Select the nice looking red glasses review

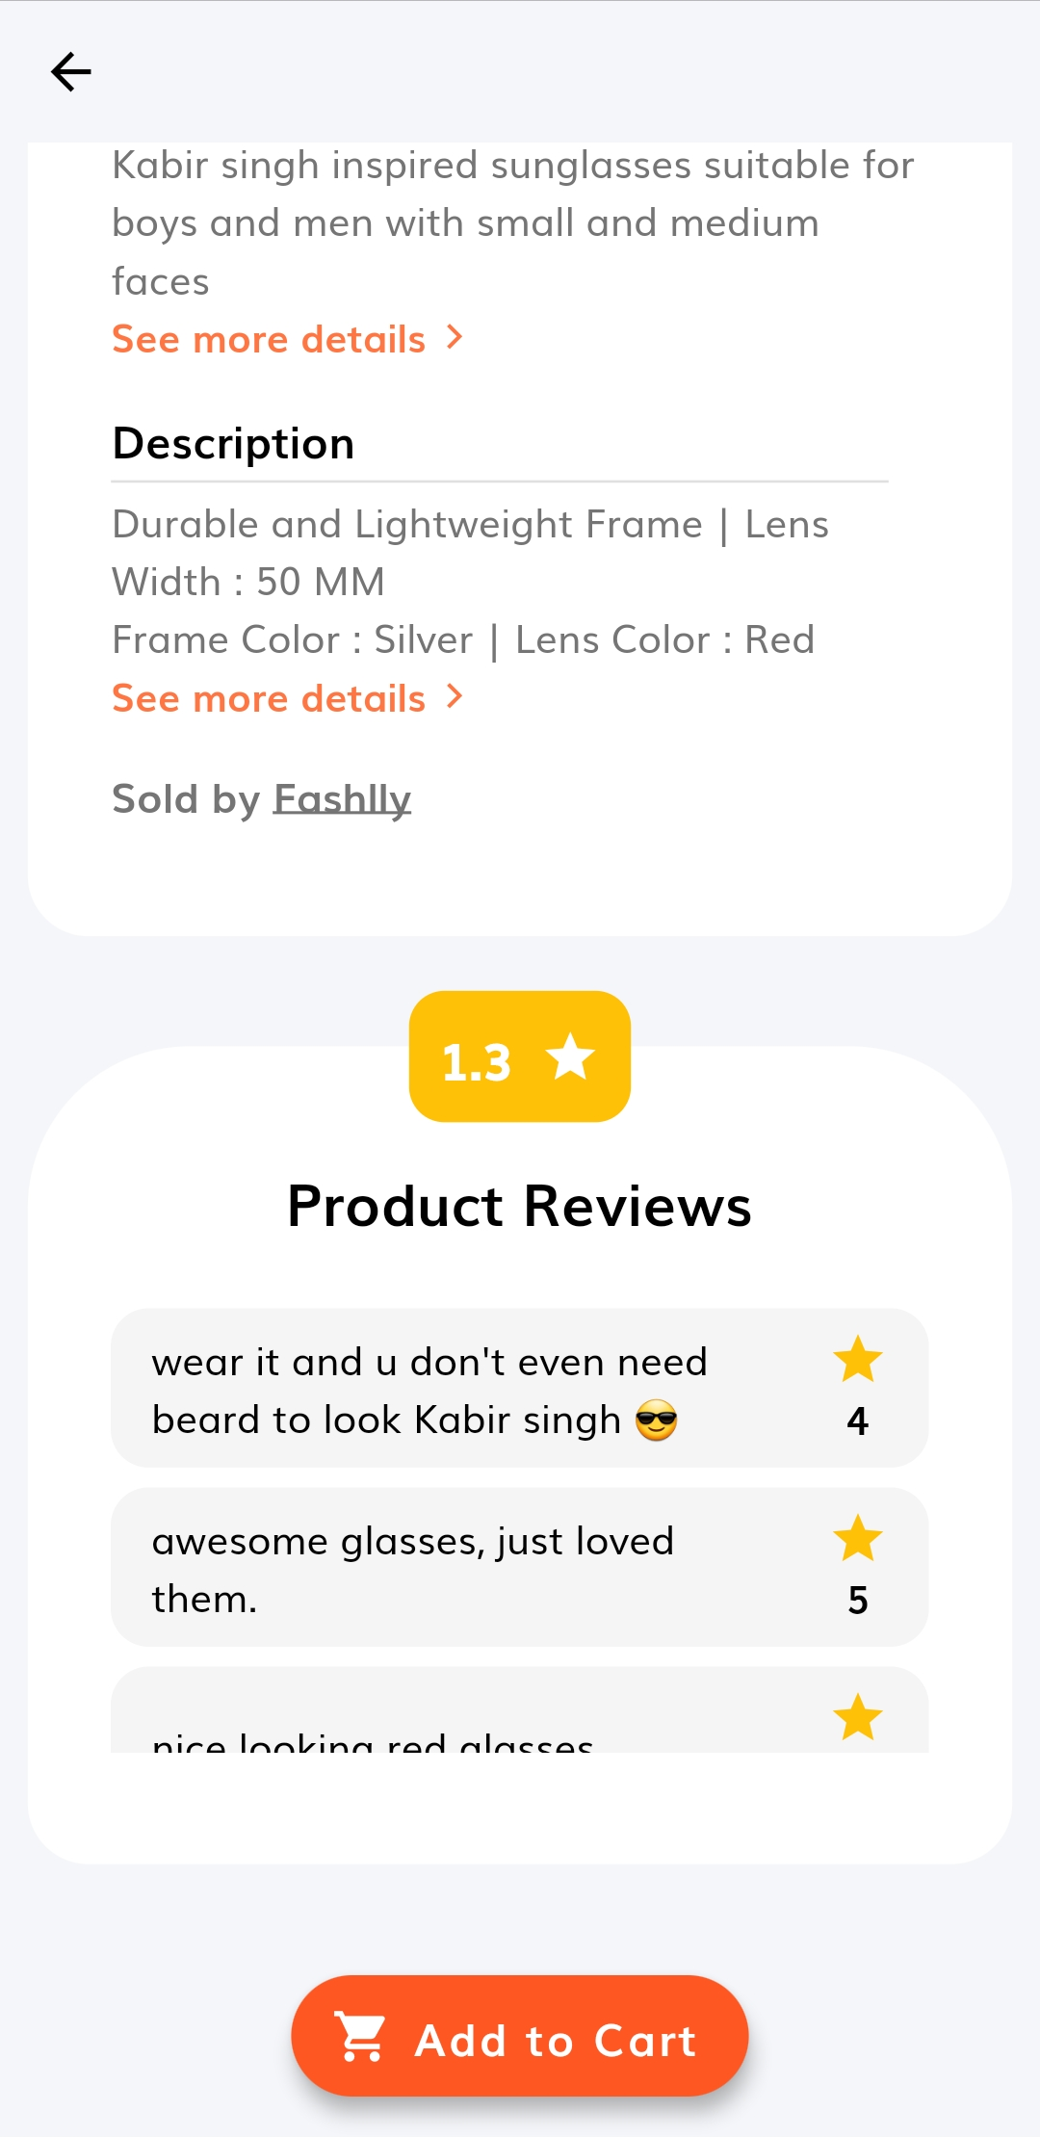coord(520,1710)
